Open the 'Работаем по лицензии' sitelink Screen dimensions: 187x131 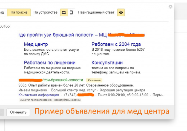point(50,63)
